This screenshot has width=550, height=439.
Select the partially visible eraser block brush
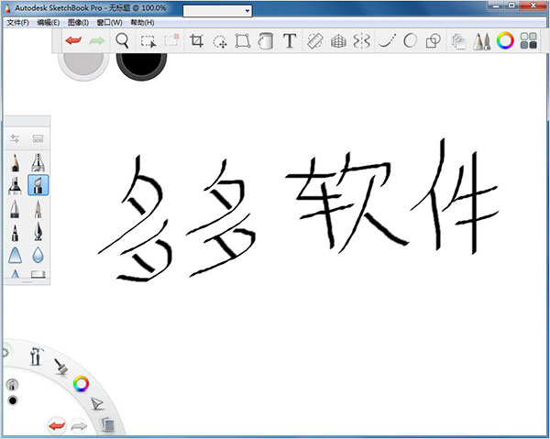point(38,274)
